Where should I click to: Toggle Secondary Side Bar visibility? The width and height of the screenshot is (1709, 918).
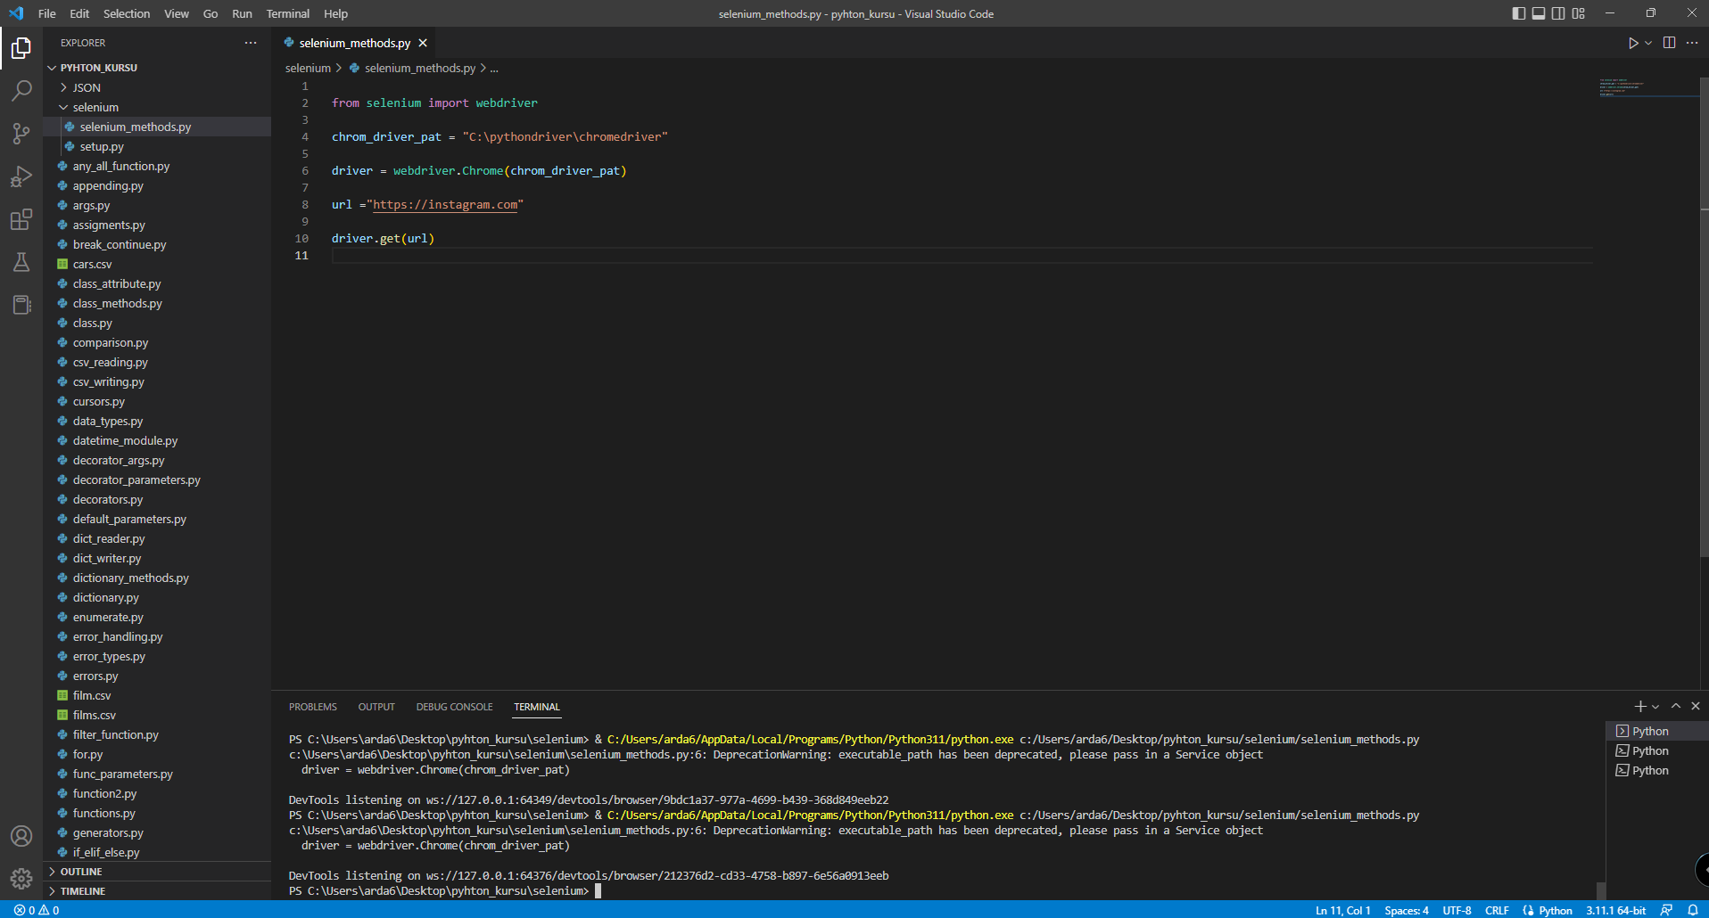point(1558,13)
